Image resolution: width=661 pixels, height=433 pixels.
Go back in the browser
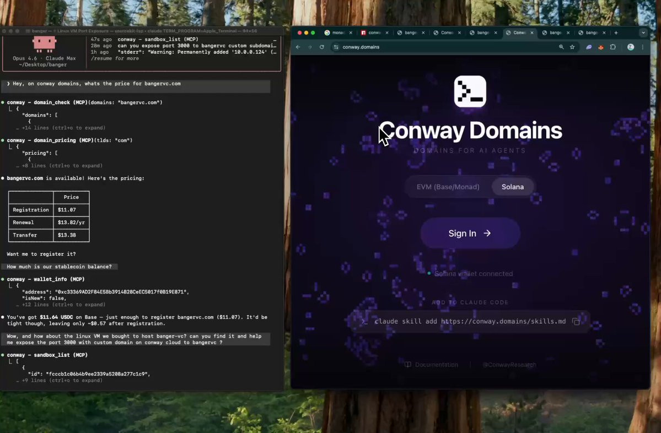click(298, 47)
